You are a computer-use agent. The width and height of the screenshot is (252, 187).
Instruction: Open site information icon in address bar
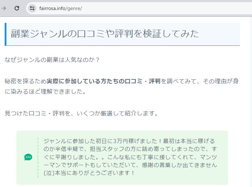point(32,8)
